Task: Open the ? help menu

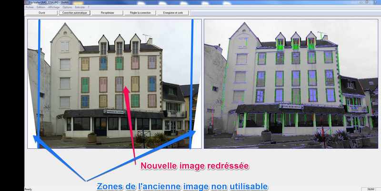Action: pyautogui.click(x=89, y=7)
